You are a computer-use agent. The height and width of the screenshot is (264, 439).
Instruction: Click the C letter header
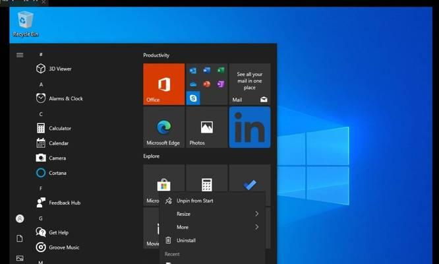coord(41,114)
